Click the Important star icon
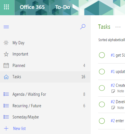Viewport: 125px width, 134px height. pos(6,54)
